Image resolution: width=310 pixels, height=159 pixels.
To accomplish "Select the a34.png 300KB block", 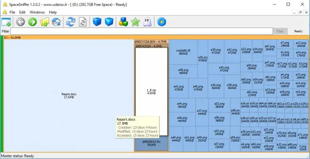I will 258,51.
